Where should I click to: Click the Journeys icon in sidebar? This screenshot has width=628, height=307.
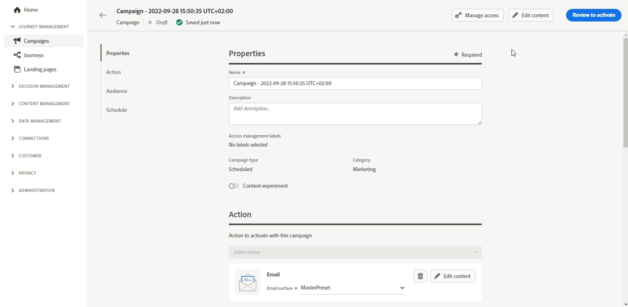tap(17, 55)
